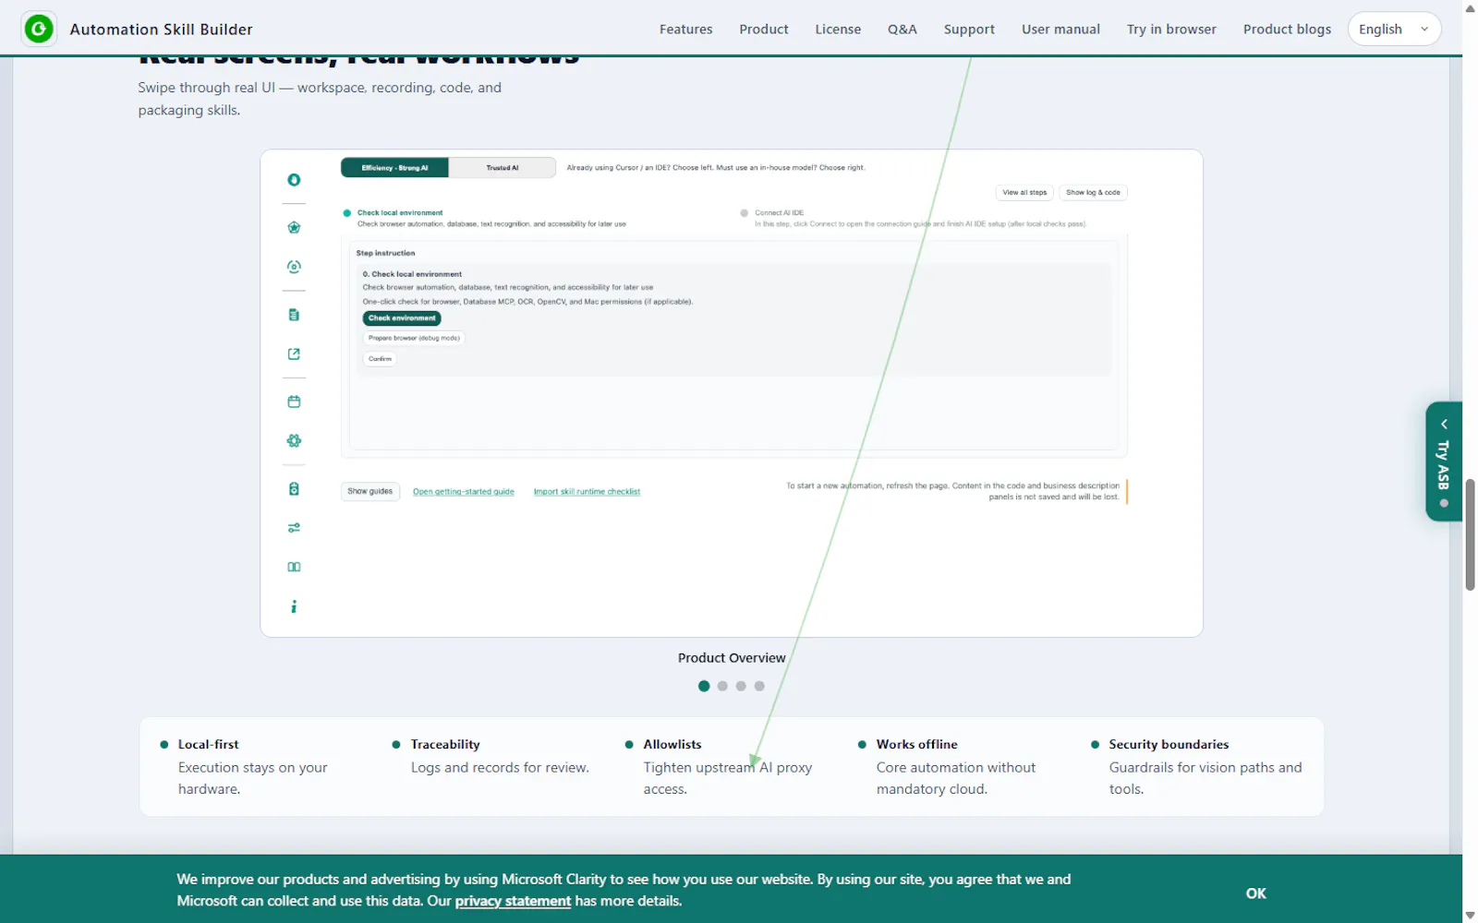Expand the Try ASB side panel
This screenshot has height=923, width=1478.
pos(1444,461)
